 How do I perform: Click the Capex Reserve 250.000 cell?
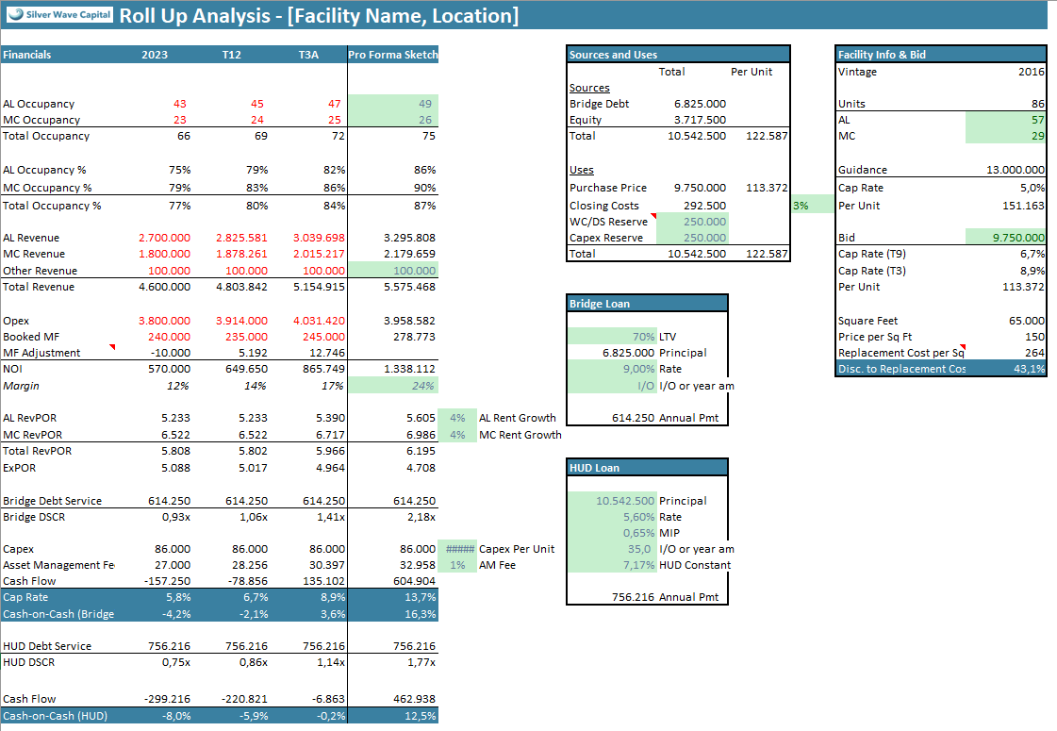coord(693,238)
